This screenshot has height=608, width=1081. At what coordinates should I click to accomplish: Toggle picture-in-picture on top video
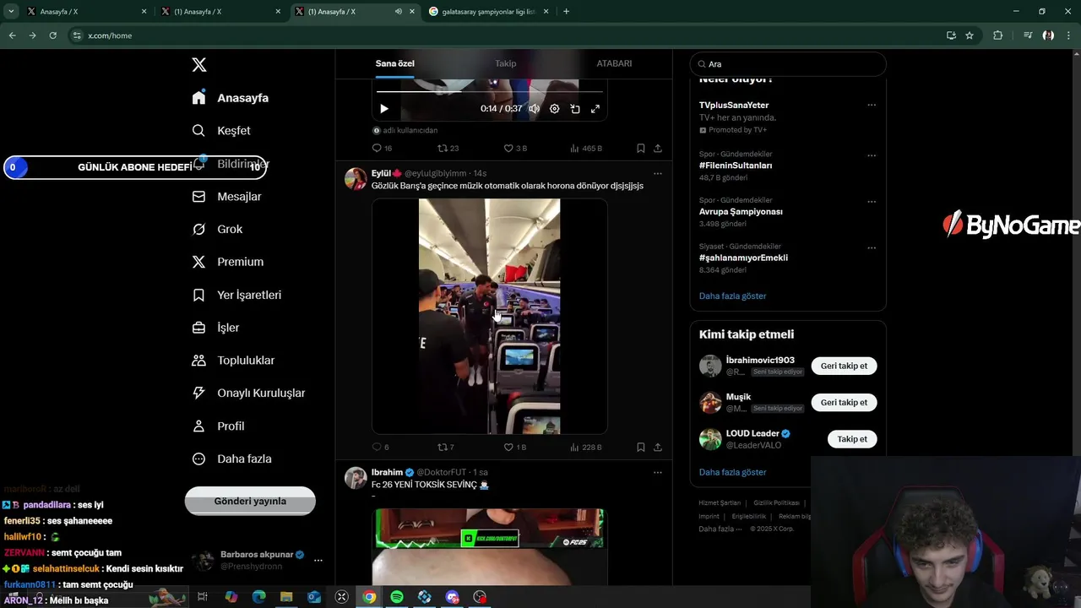click(575, 109)
